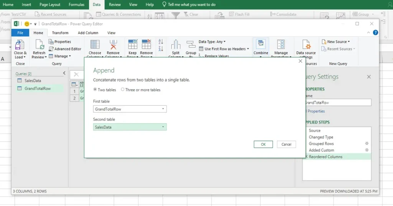Viewport: 393px width, 206px height.
Task: Click row 2 header in the preview grid
Action: (x=74, y=98)
